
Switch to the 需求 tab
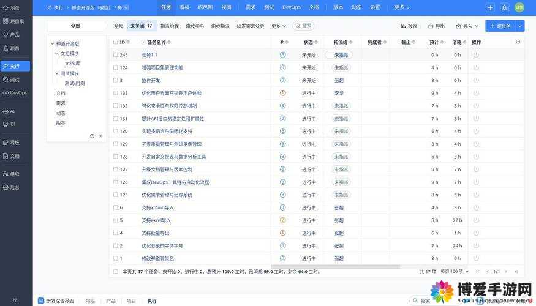[251, 7]
